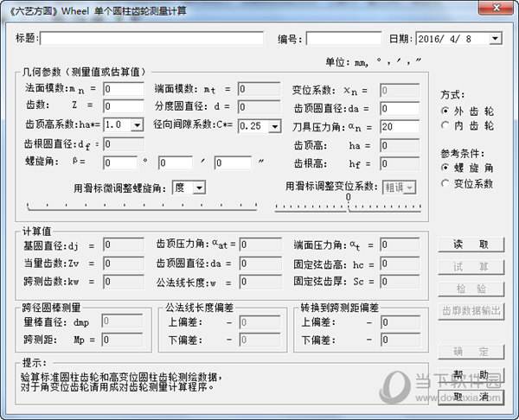The width and height of the screenshot is (519, 420).
Task: Click the 公法线长度 w field
Action: pyautogui.click(x=260, y=282)
